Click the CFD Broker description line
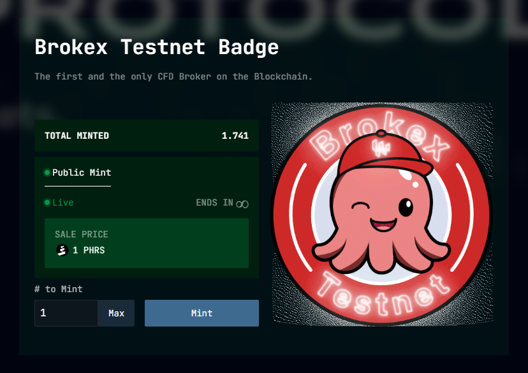 [x=173, y=76]
